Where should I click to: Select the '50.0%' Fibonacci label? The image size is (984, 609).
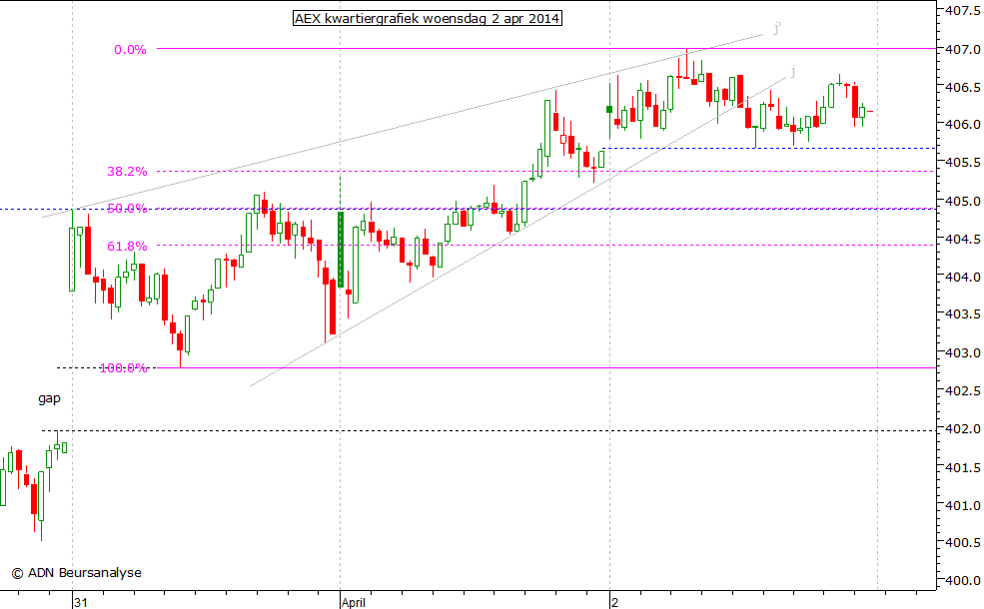coord(127,209)
